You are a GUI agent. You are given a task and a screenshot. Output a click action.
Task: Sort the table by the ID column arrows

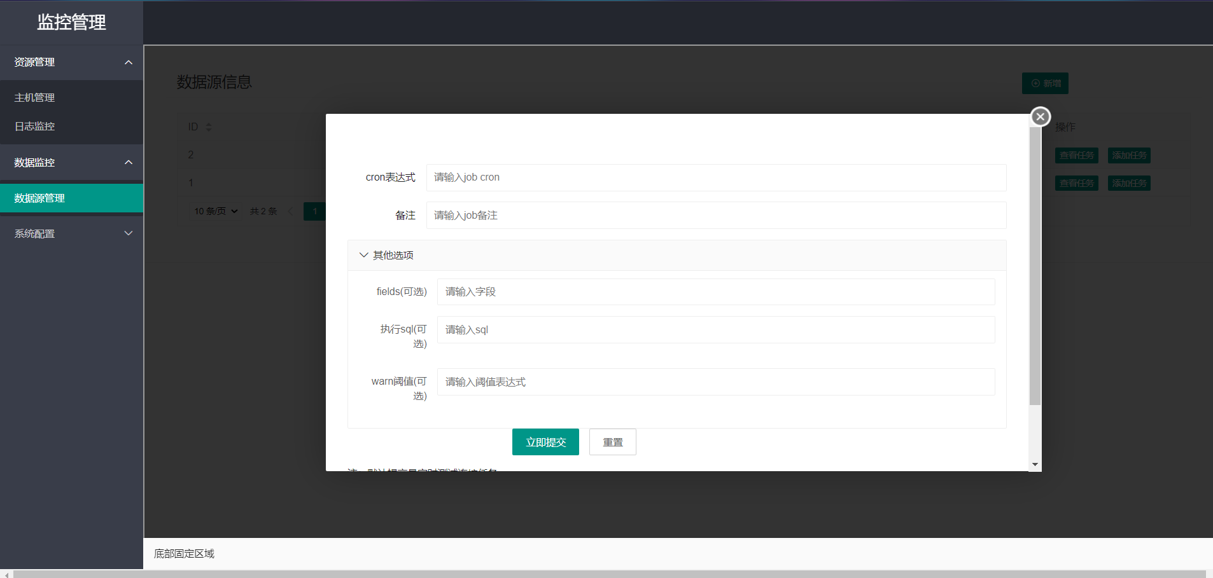point(209,127)
